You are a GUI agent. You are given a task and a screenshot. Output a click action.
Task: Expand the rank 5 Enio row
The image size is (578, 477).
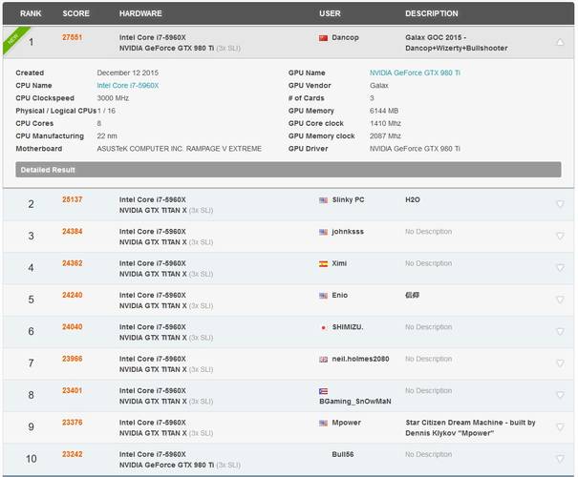(x=560, y=300)
